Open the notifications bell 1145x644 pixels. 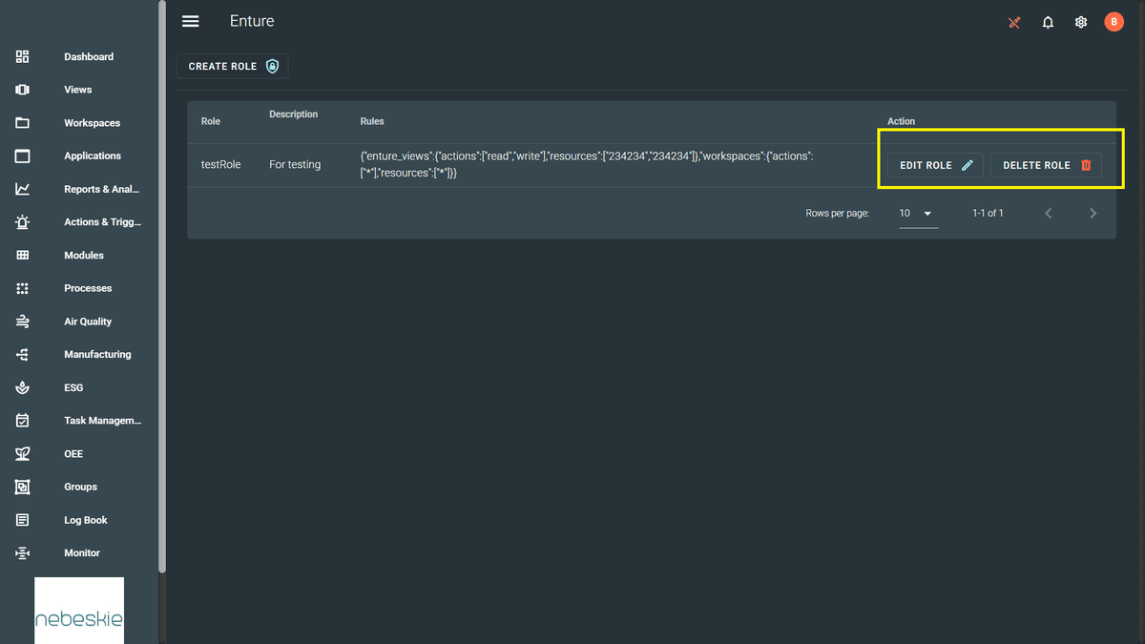(x=1048, y=21)
